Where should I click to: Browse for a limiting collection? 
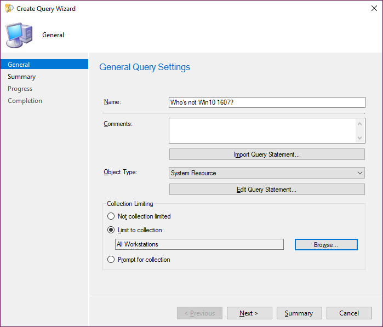coord(326,245)
